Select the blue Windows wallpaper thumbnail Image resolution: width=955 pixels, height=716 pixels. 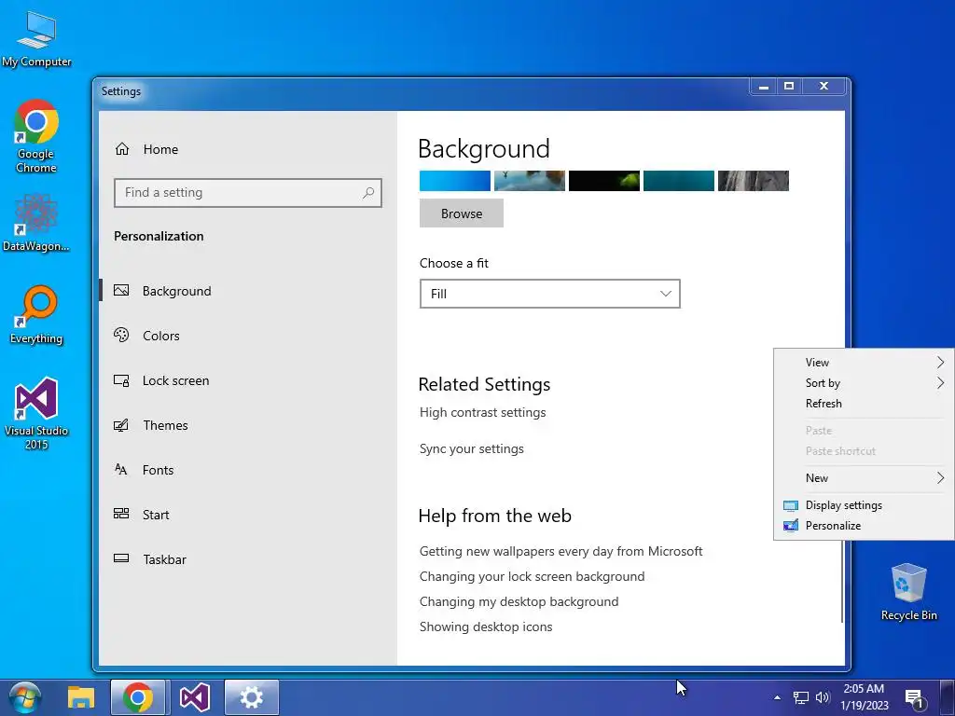pos(455,181)
